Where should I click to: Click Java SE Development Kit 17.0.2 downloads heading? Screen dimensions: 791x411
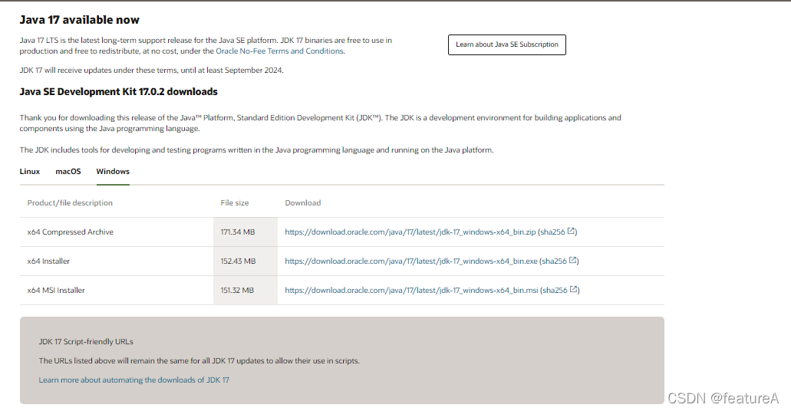click(x=119, y=92)
